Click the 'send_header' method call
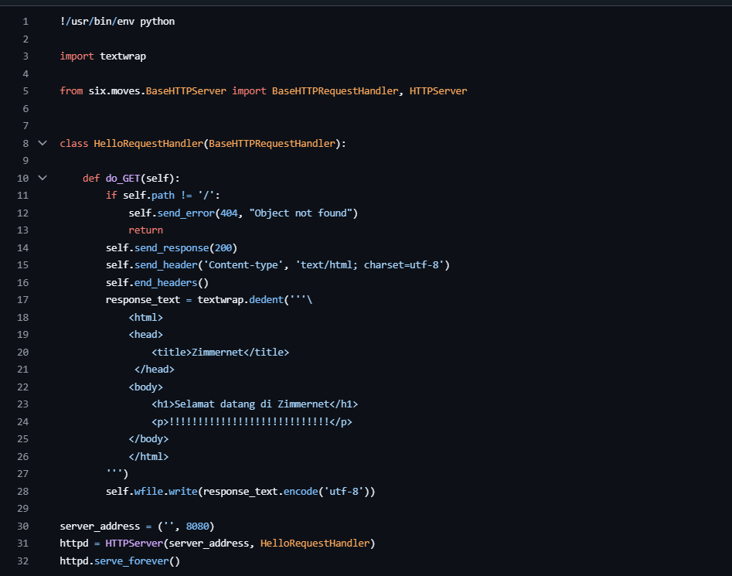This screenshot has width=732, height=576. [x=165, y=264]
